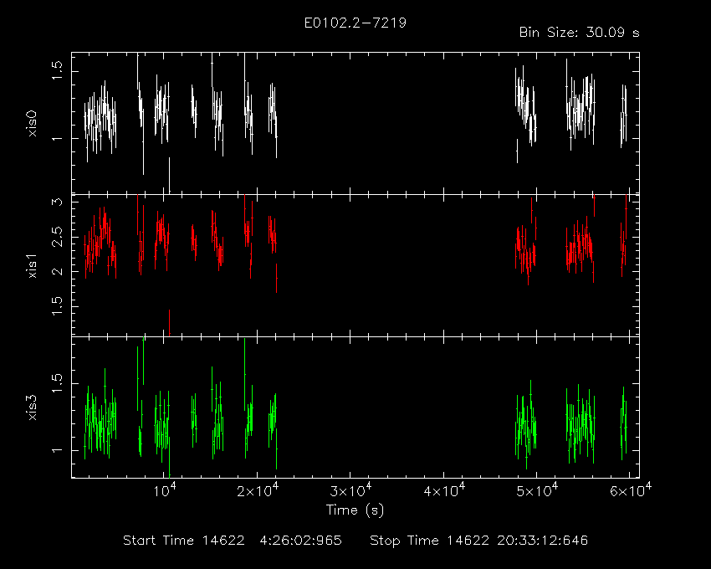The height and width of the screenshot is (569, 711).
Task: Click the 4:26:02:965 start timestamp
Action: tap(300, 541)
